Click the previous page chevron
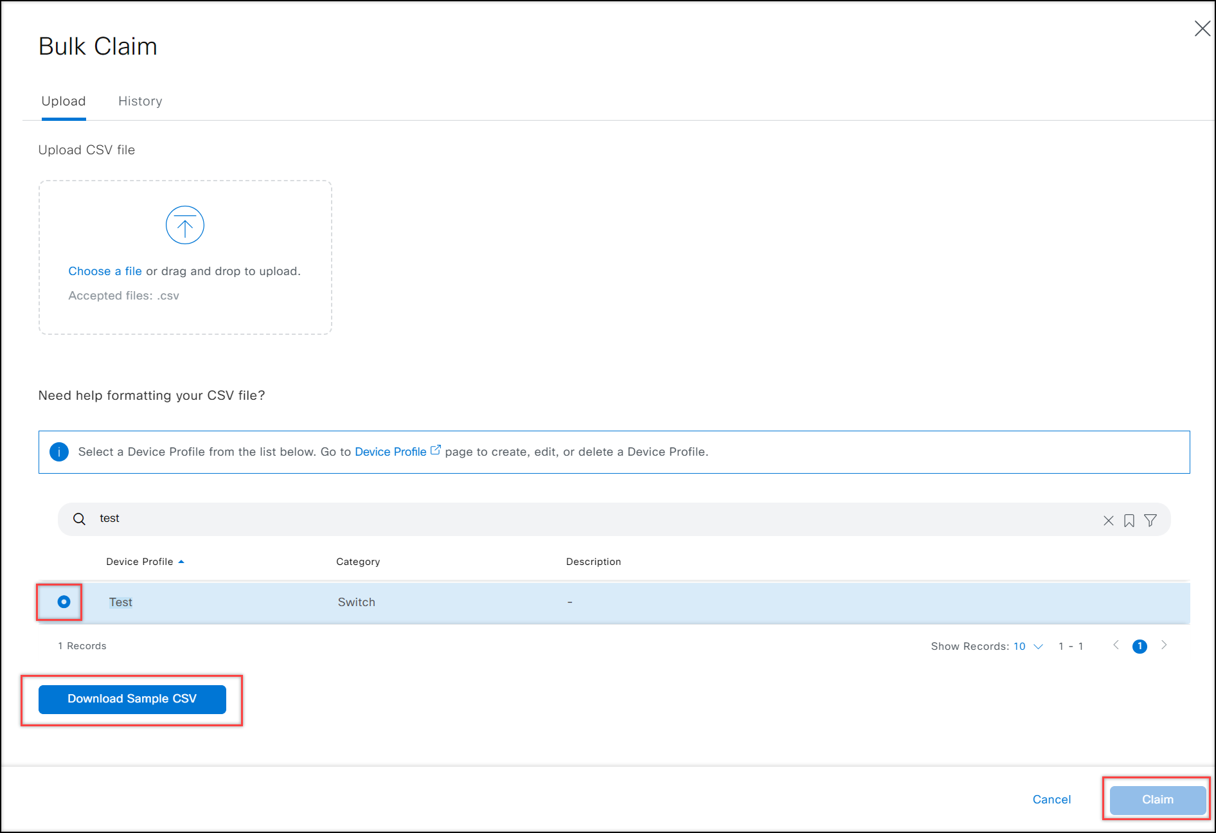Image resolution: width=1216 pixels, height=833 pixels. [x=1116, y=646]
